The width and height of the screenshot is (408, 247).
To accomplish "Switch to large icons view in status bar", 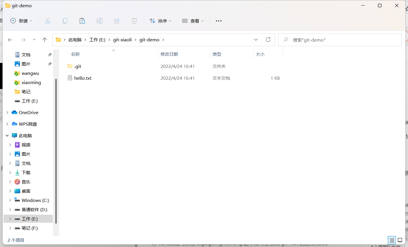I will 400,240.
